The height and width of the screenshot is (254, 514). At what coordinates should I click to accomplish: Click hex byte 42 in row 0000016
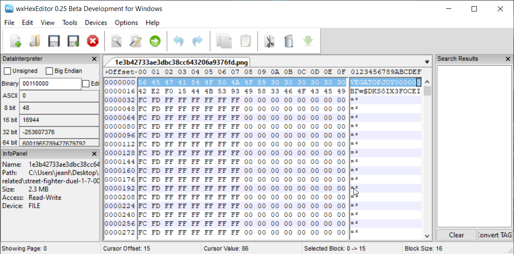[142, 91]
